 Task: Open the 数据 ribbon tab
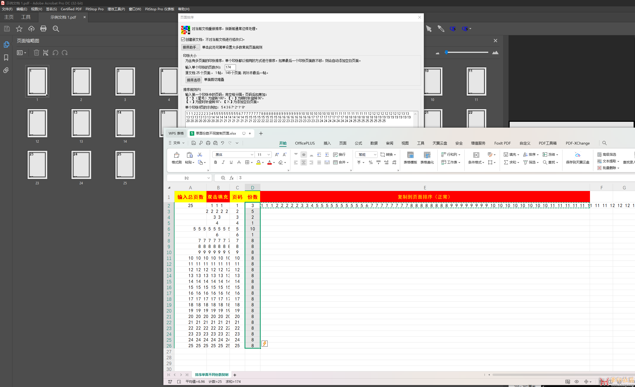pos(374,143)
